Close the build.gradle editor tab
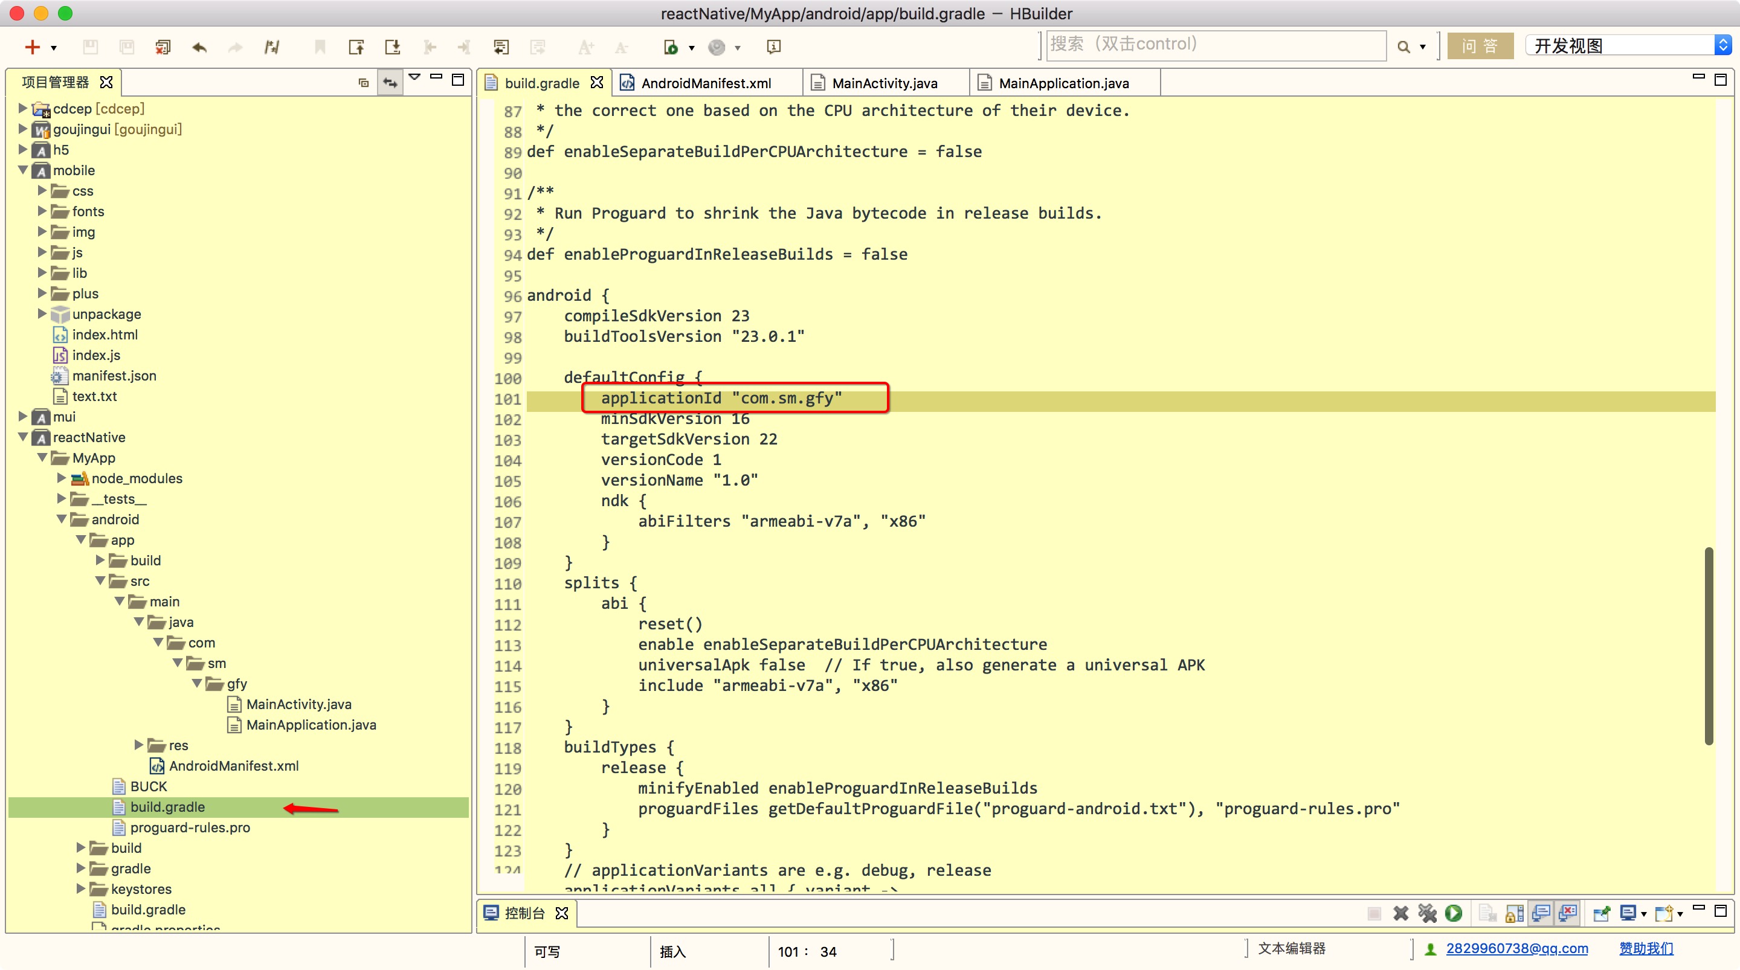1740x970 pixels. pos(596,82)
